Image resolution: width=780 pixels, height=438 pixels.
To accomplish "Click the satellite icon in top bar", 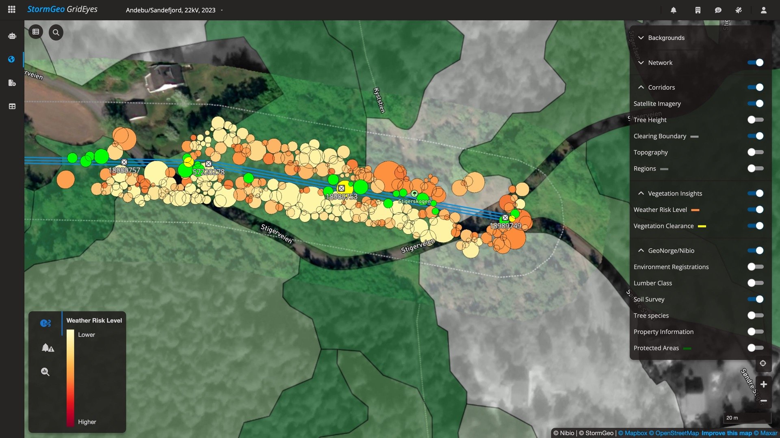I will click(x=739, y=10).
